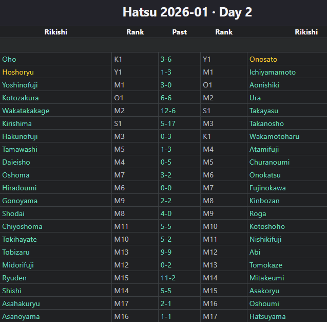
Task: Select the Takayasu link
Action: click(x=264, y=111)
